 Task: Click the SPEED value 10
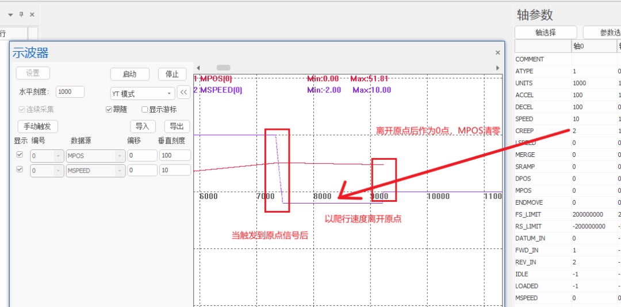pos(576,119)
